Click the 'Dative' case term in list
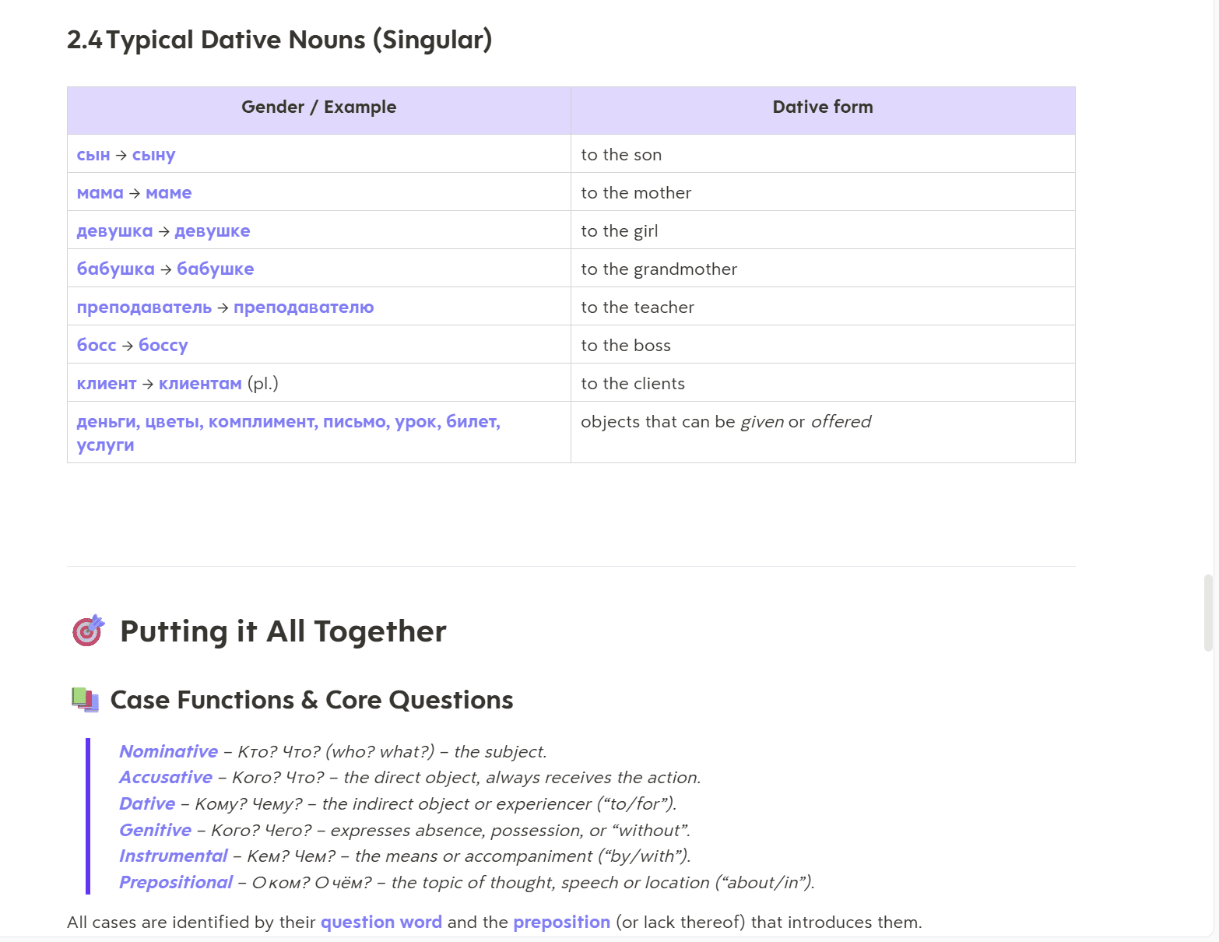The width and height of the screenshot is (1219, 942). (x=147, y=803)
